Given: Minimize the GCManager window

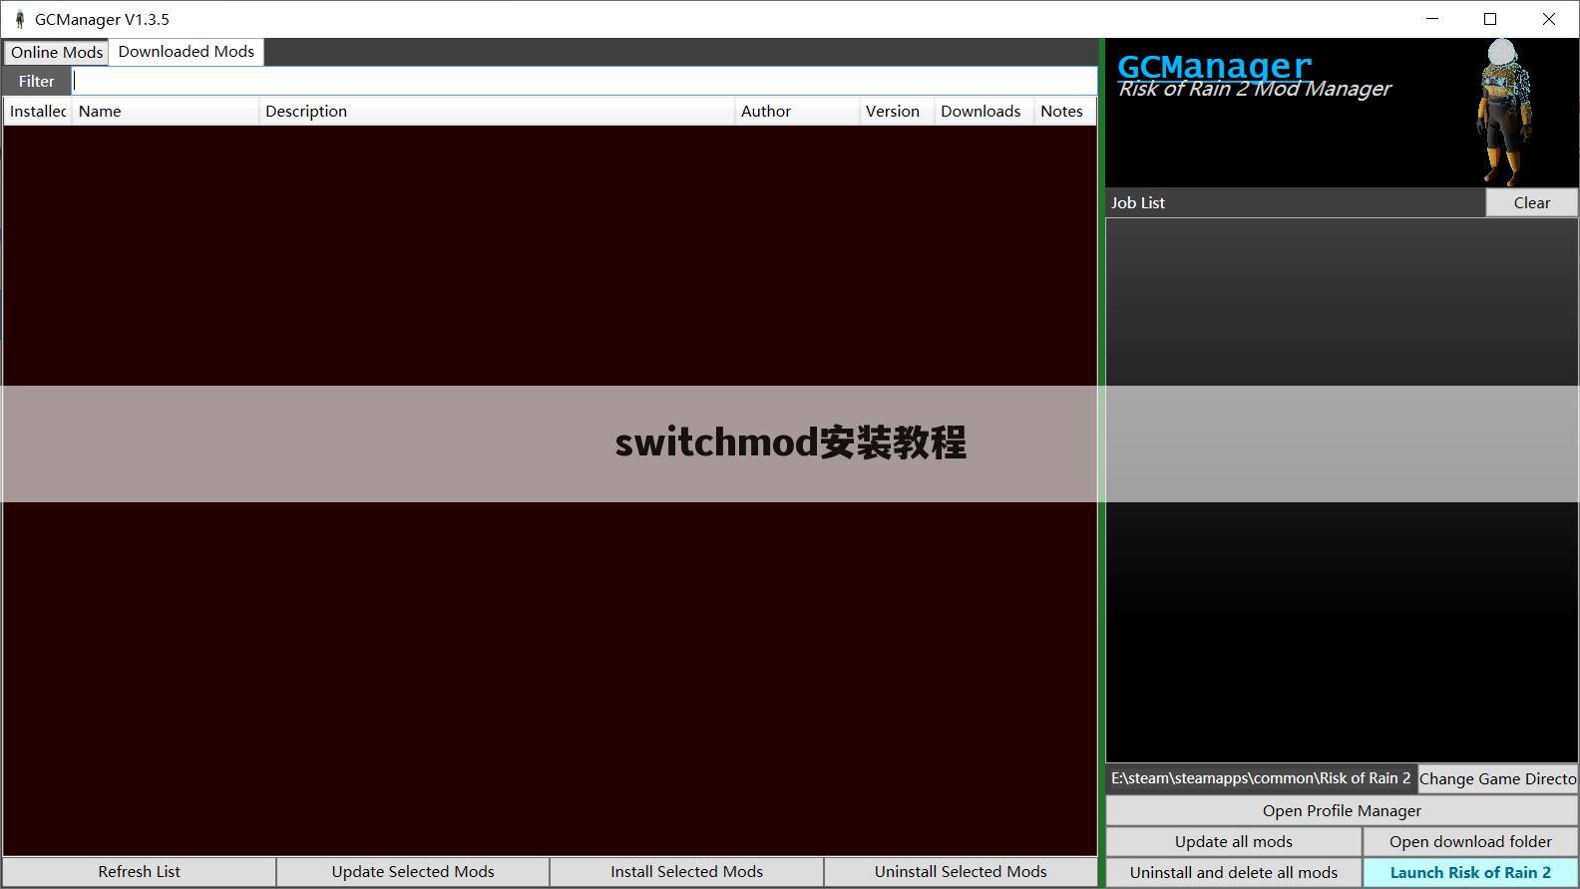Looking at the screenshot, I should [1432, 19].
